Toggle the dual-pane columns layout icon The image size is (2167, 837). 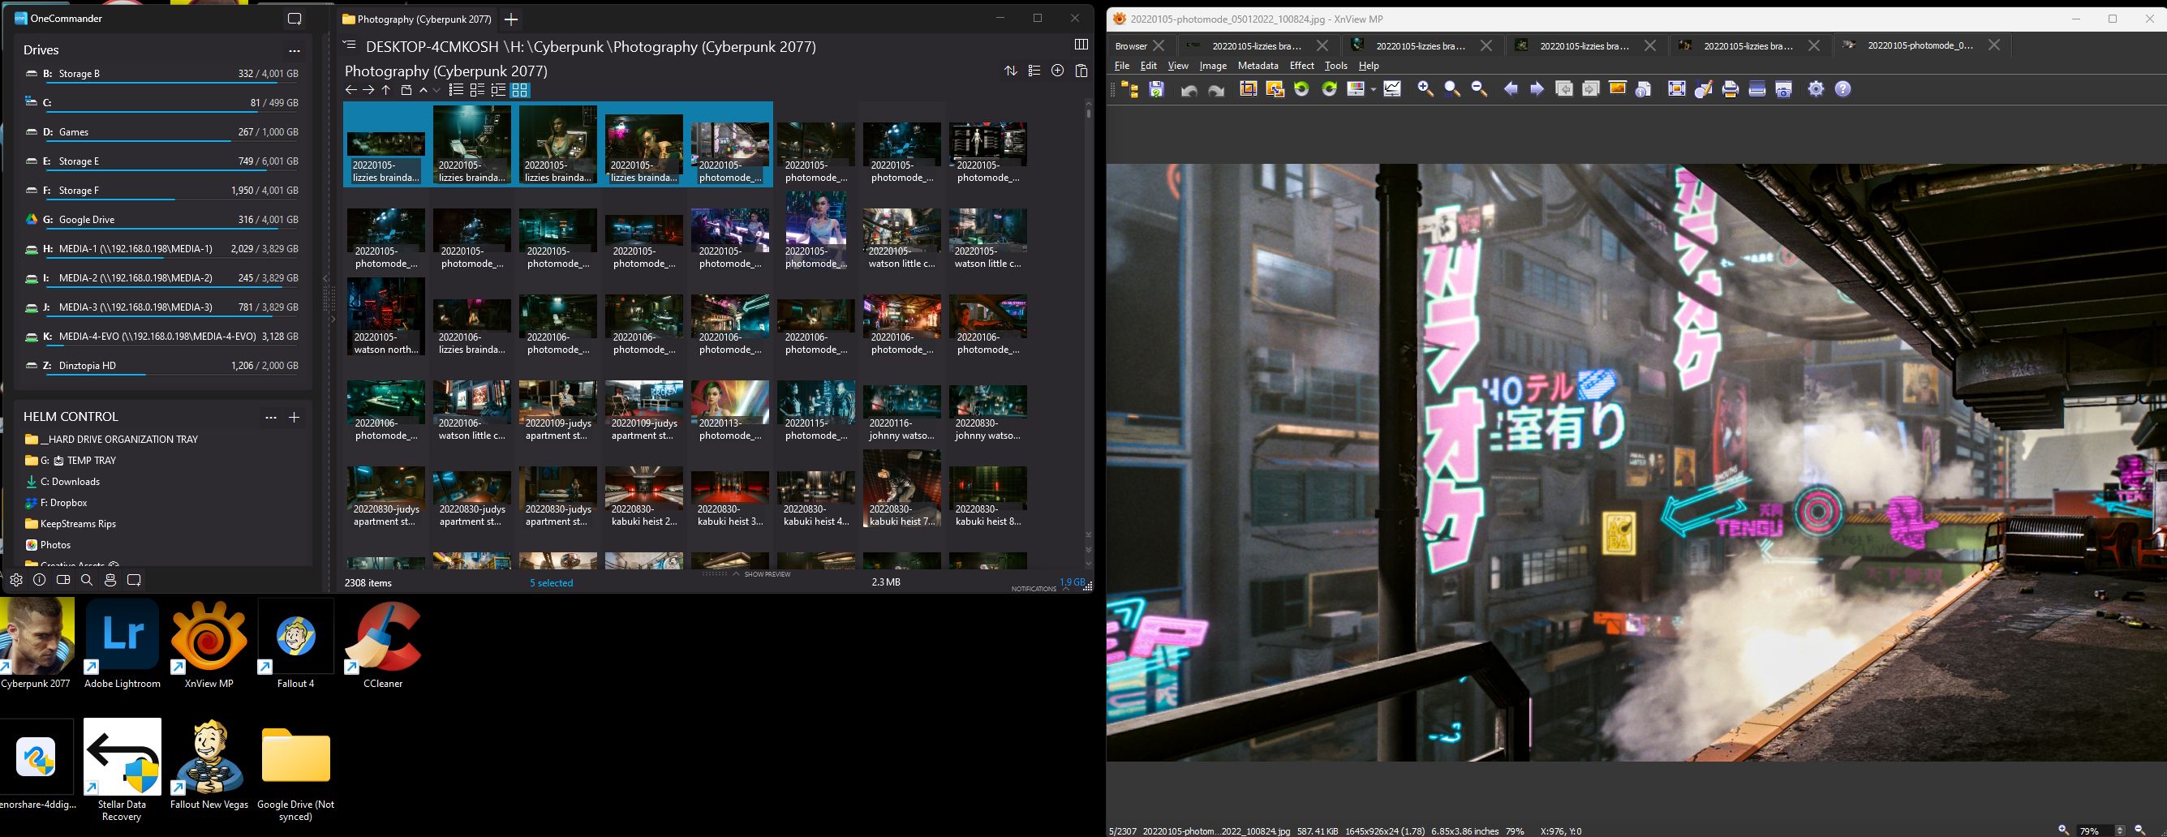tap(1081, 45)
